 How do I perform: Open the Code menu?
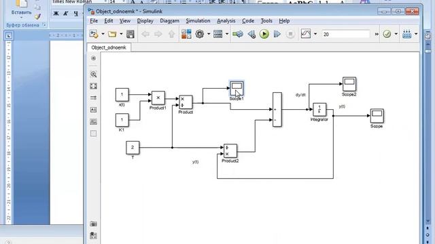[248, 21]
